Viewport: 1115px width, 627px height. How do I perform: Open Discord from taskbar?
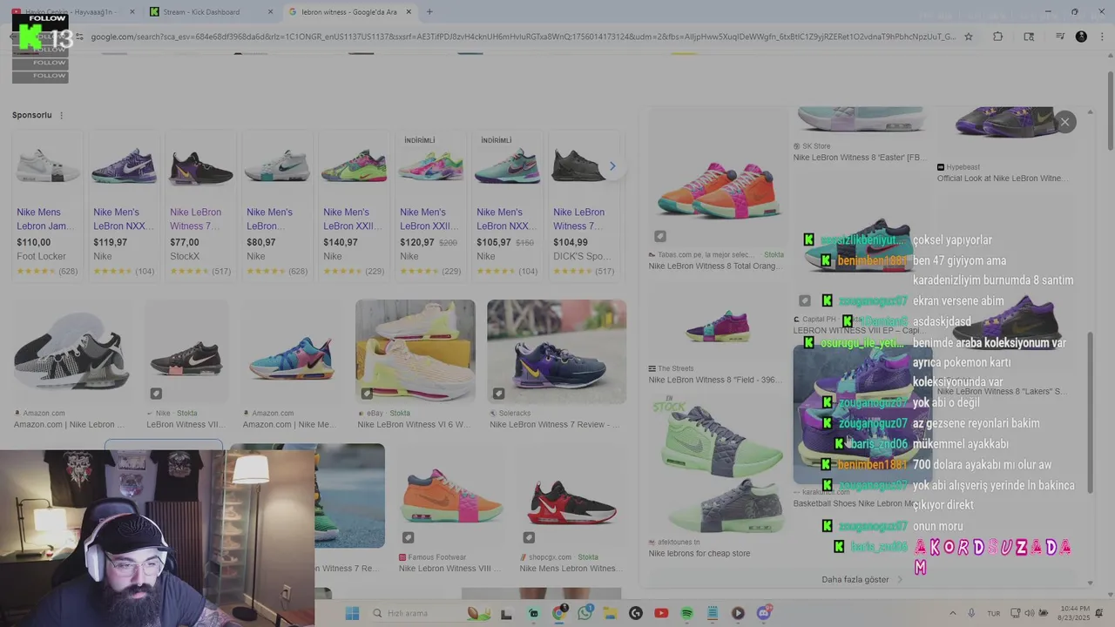pyautogui.click(x=764, y=613)
